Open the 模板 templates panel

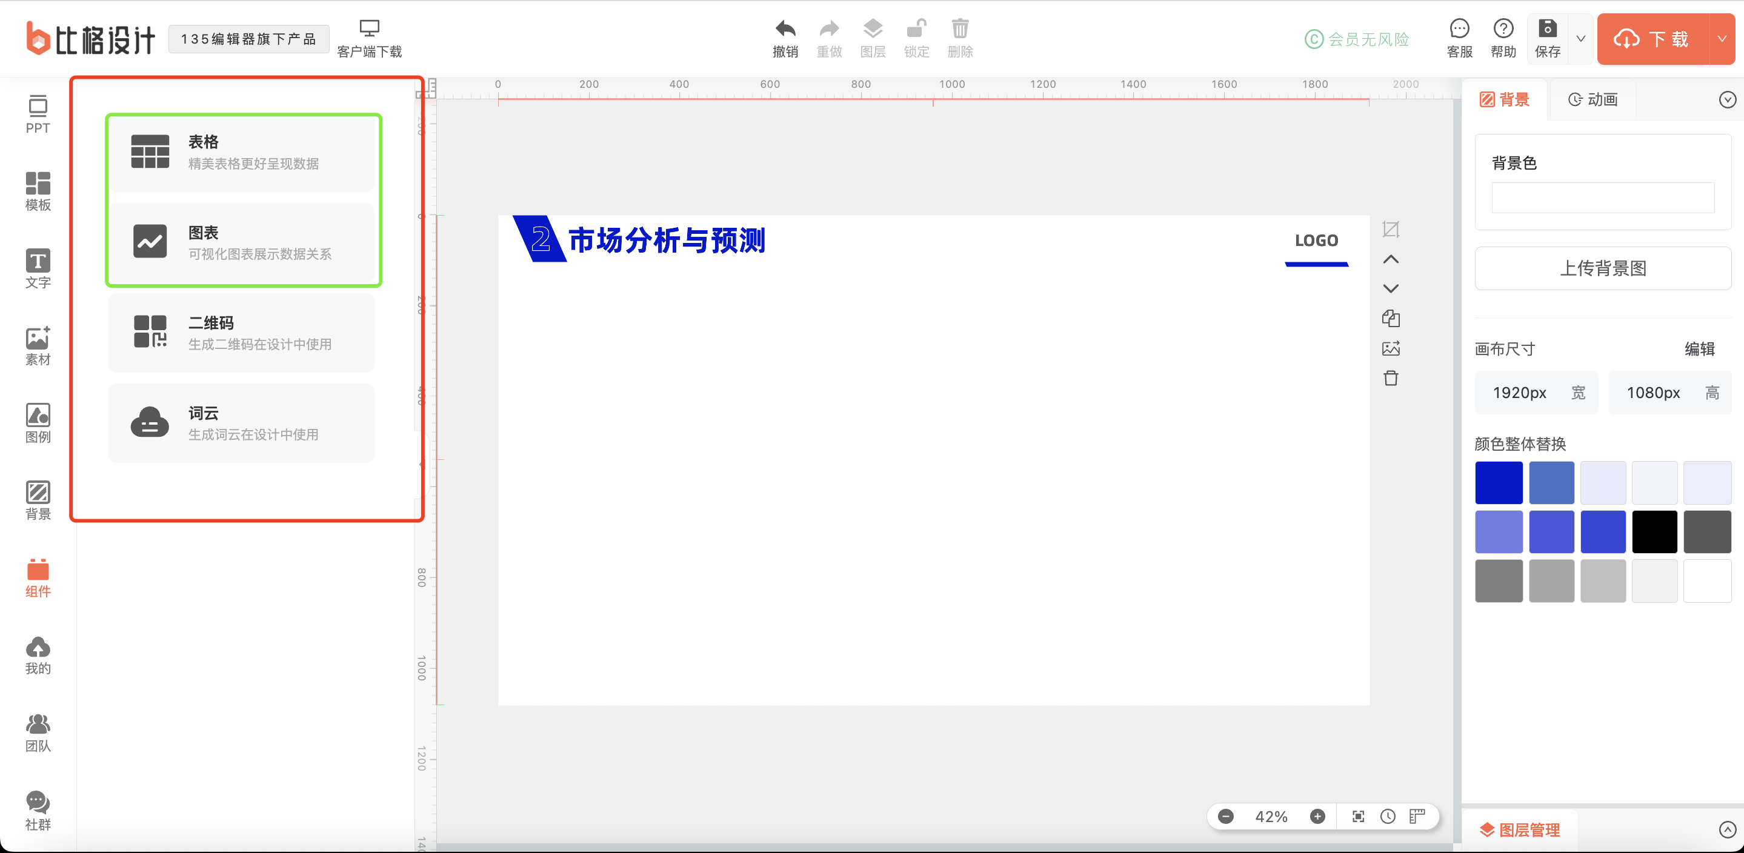point(38,191)
